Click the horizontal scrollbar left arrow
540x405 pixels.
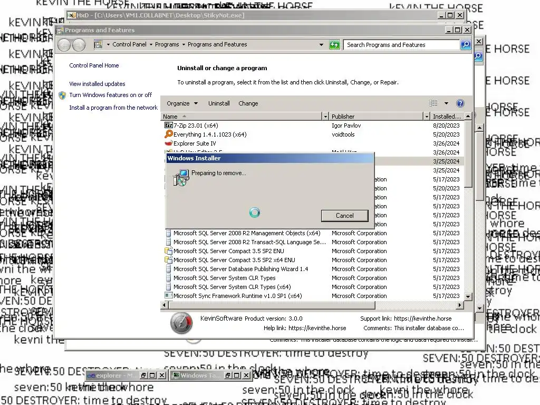point(165,305)
